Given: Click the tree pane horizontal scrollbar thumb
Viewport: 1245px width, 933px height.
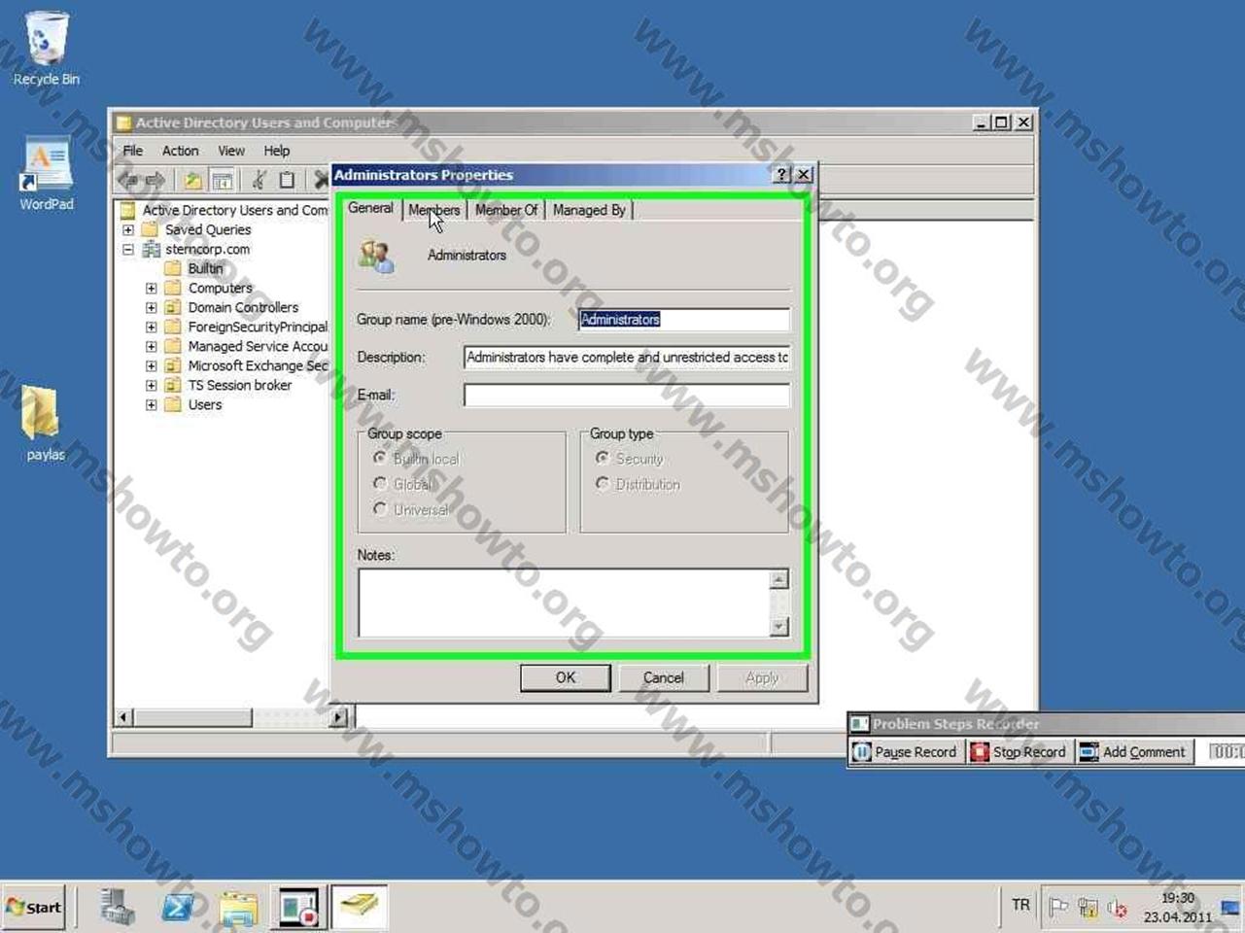Looking at the screenshot, I should pos(193,718).
